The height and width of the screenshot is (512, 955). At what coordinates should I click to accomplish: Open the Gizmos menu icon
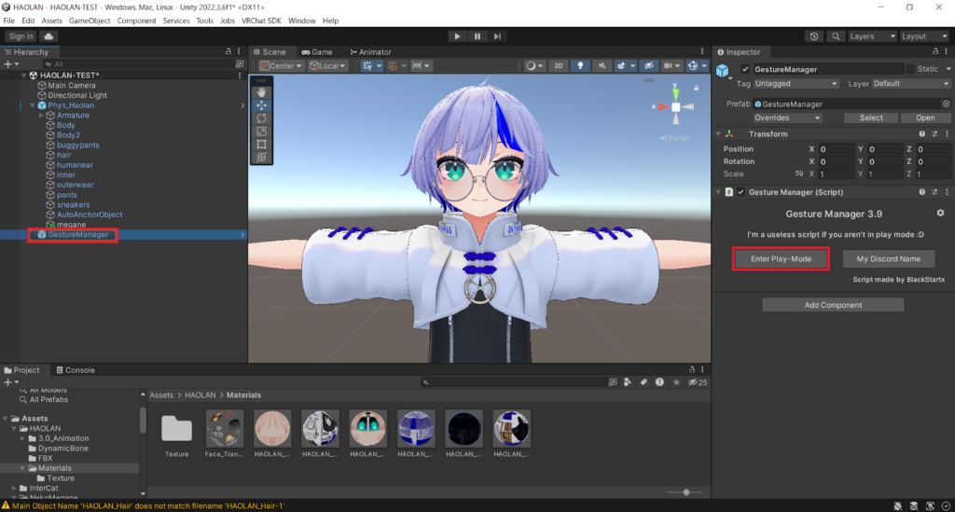coord(693,66)
